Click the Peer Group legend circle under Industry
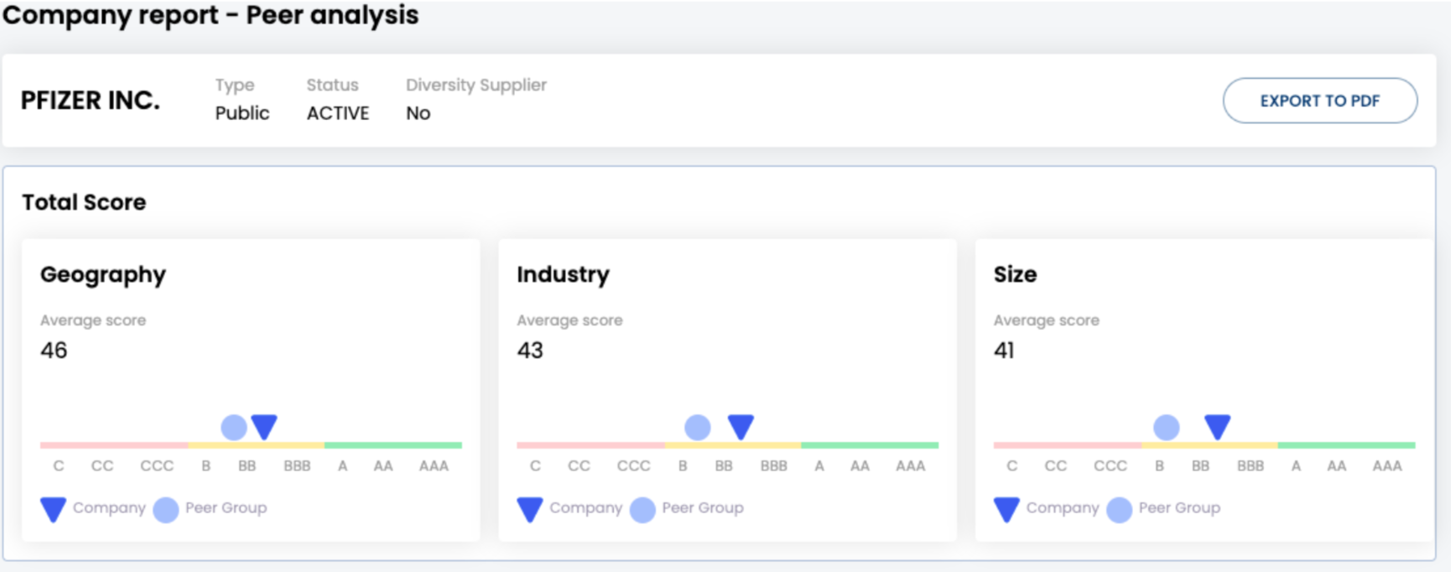The image size is (1451, 572). pos(642,509)
